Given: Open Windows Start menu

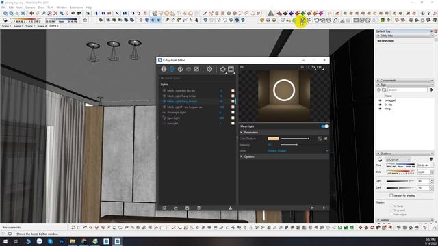Looking at the screenshot, I should (5, 241).
